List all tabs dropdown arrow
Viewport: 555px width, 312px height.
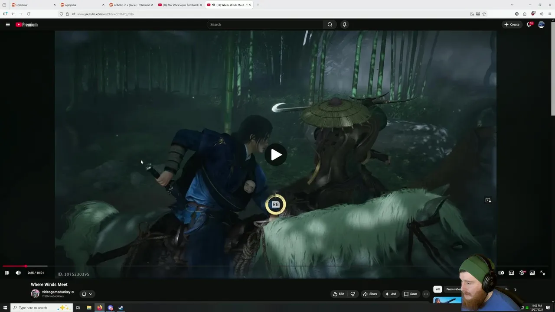513,5
